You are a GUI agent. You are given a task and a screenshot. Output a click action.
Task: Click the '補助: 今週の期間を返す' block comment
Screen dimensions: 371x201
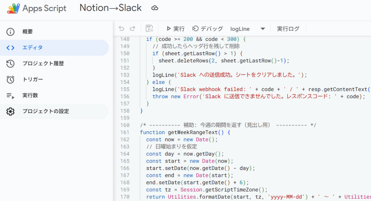point(228,125)
